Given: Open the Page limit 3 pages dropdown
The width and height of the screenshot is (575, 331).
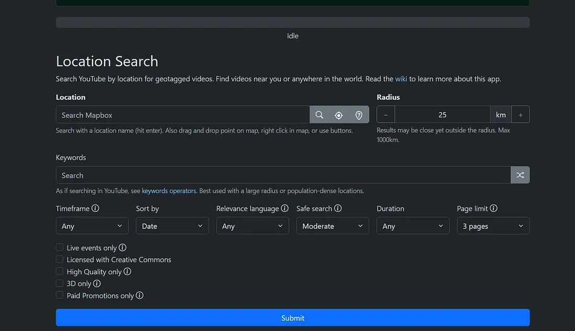Looking at the screenshot, I should pos(493,226).
